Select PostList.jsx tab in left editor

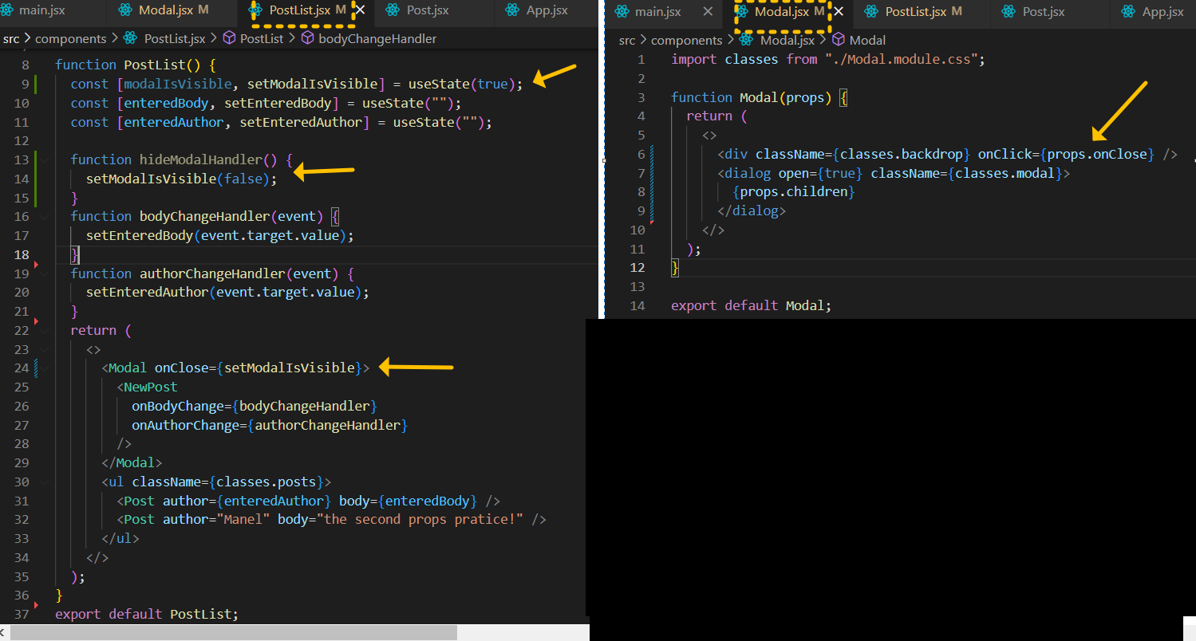click(307, 10)
